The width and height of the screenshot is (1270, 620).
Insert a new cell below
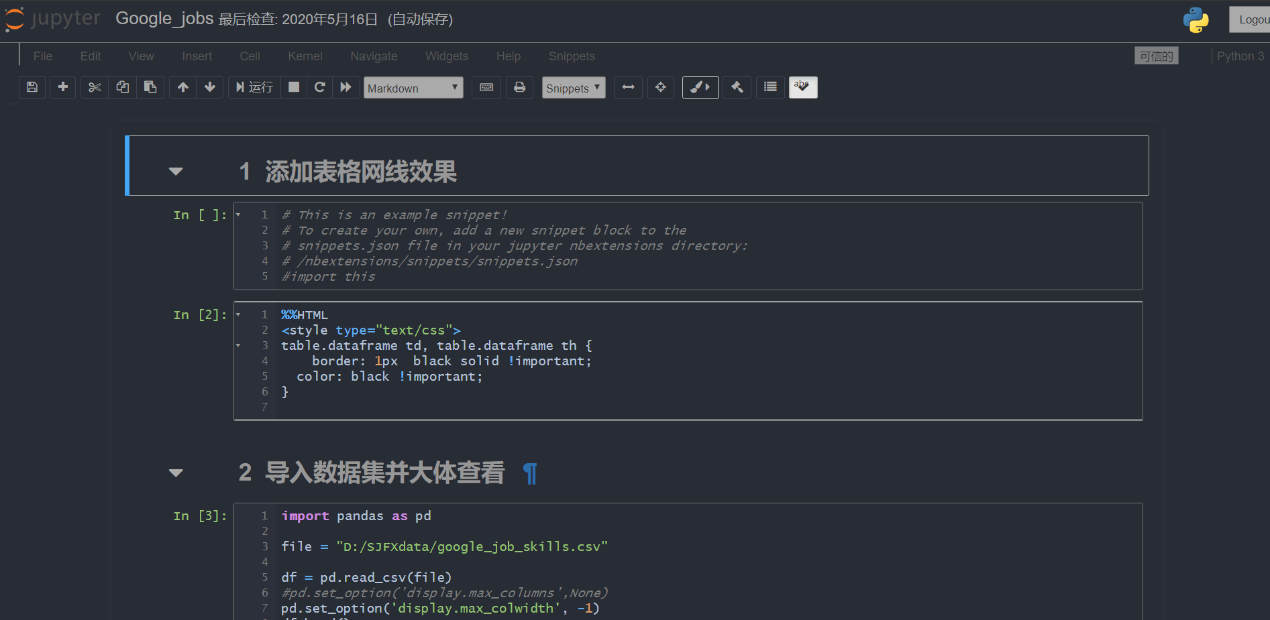(x=62, y=87)
